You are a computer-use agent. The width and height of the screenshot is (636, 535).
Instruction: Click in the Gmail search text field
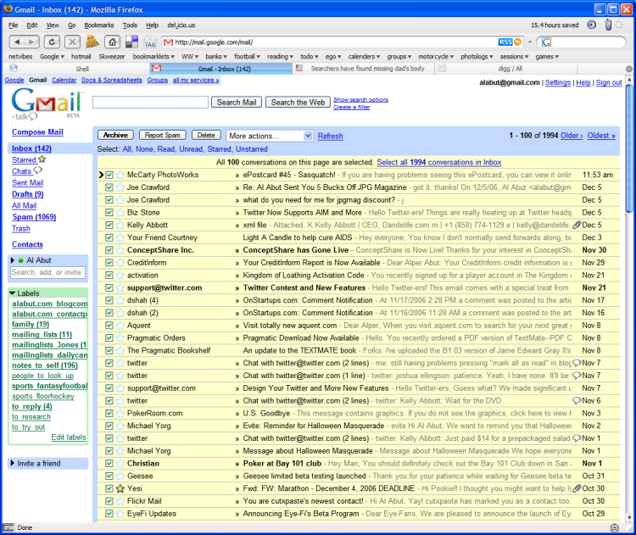[150, 103]
